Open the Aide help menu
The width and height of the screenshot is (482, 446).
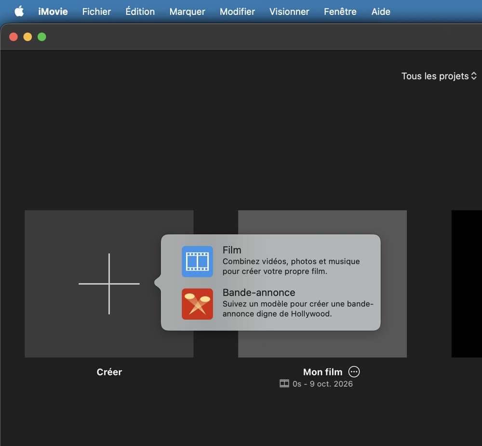pyautogui.click(x=381, y=12)
